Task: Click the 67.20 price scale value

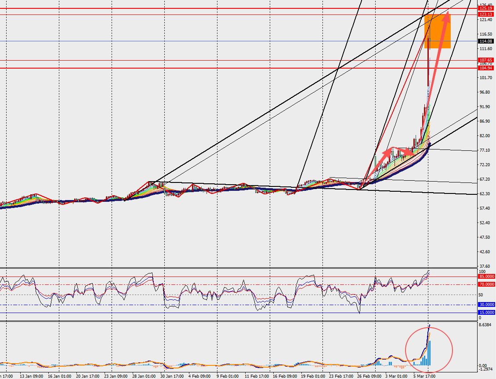Action: [x=485, y=179]
